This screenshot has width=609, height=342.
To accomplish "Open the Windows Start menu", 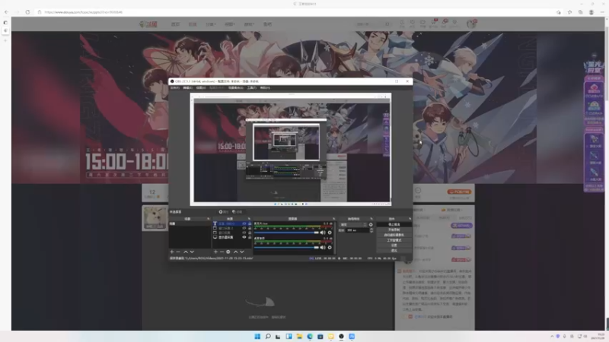I will coord(257,336).
